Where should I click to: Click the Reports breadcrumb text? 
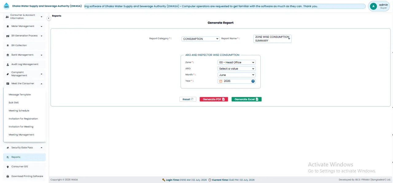[x=56, y=16]
